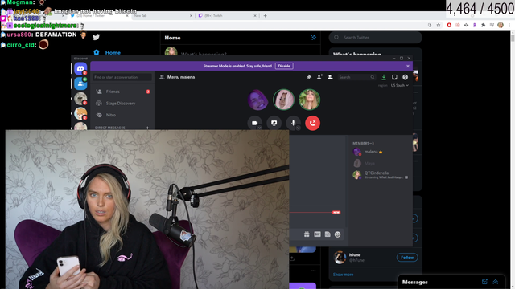Open the Chrome profile avatar

coord(501,25)
